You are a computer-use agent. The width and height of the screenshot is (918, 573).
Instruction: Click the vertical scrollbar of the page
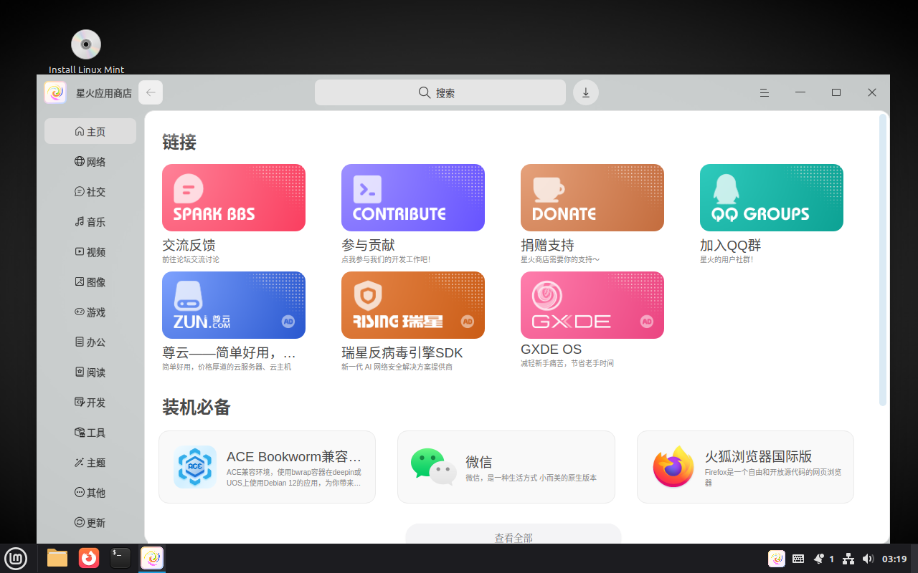(x=883, y=260)
